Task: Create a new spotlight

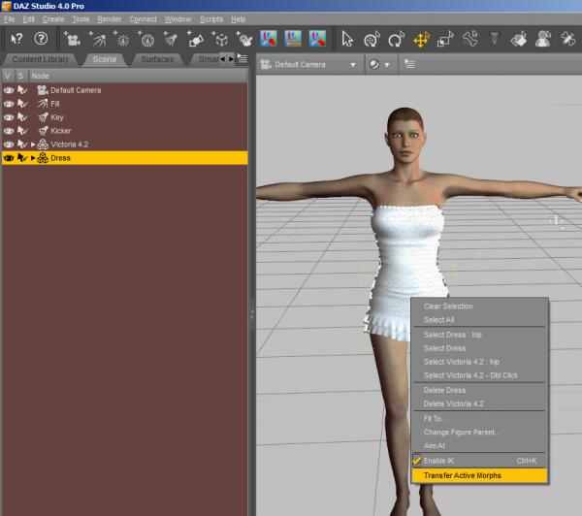Action: pyautogui.click(x=171, y=39)
